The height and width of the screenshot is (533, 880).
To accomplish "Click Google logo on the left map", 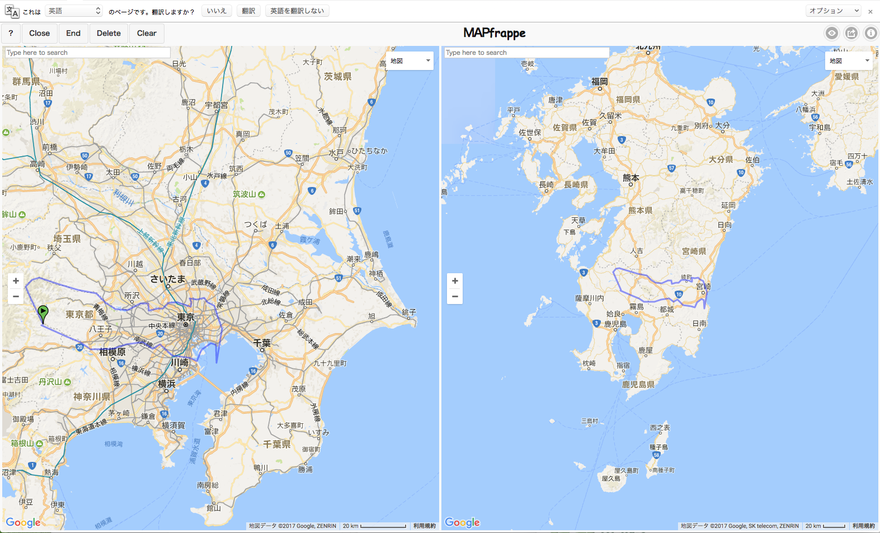I will (23, 522).
